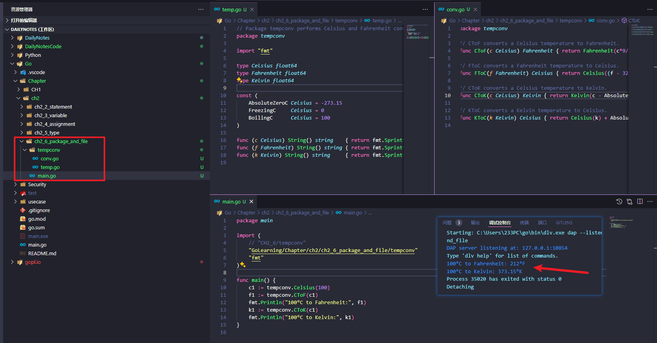
Task: Expand the DailyNotesCode folder
Action: coord(12,46)
